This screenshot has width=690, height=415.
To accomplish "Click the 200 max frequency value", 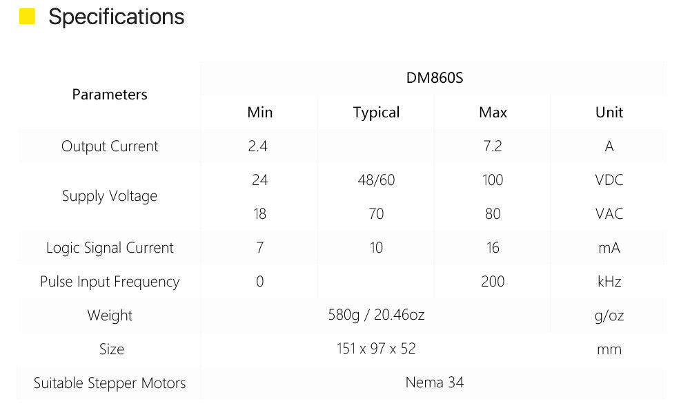I will (x=493, y=281).
